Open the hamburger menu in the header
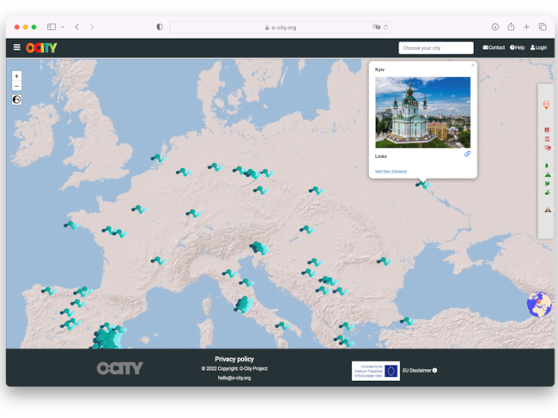558x418 pixels. tap(17, 47)
